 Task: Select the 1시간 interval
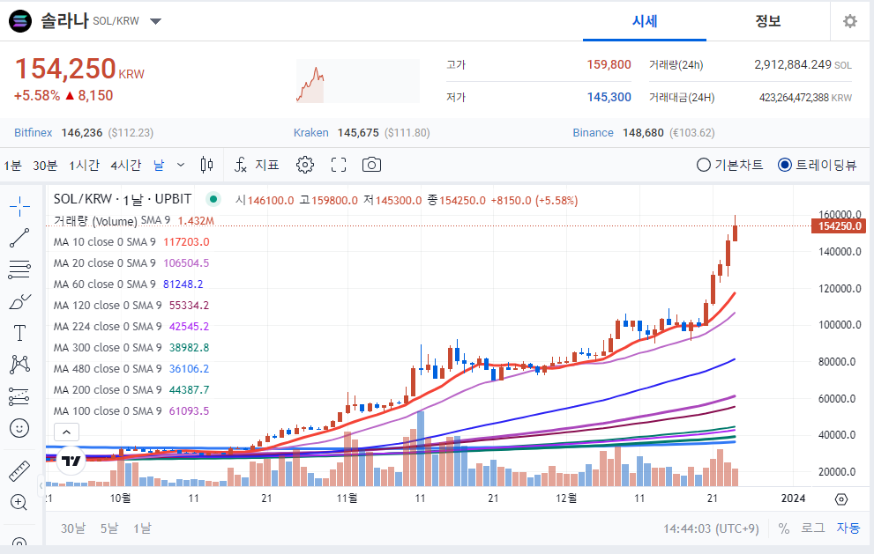point(84,166)
